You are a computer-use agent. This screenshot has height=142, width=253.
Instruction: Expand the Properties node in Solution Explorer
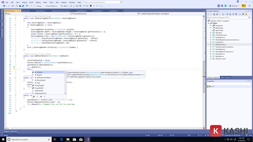point(211,26)
